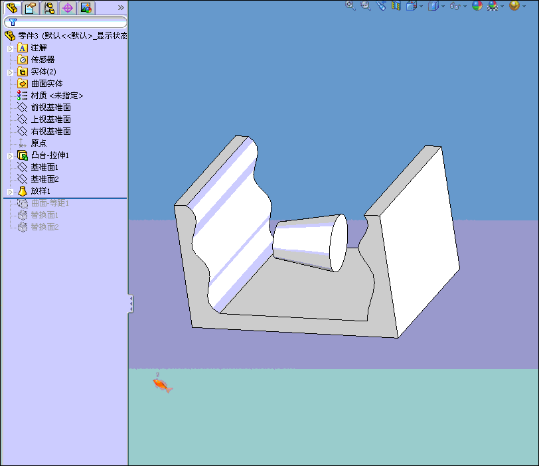Screen dimensions: 539x466
Task: Click the Zoom to Area icon
Action: 365,5
